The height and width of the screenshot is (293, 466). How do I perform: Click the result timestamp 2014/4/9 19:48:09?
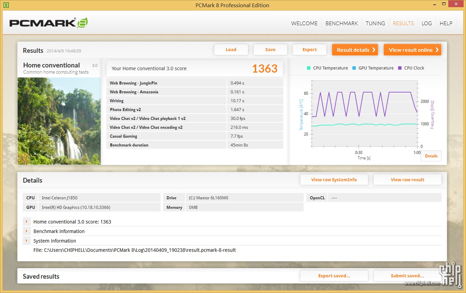(x=64, y=51)
